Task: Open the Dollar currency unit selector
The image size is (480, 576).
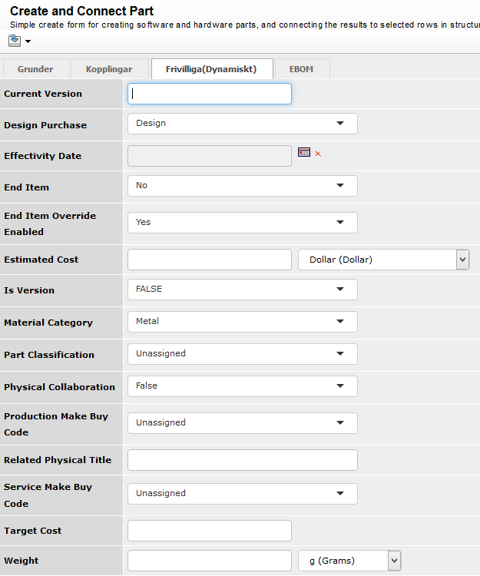Action: 383,260
